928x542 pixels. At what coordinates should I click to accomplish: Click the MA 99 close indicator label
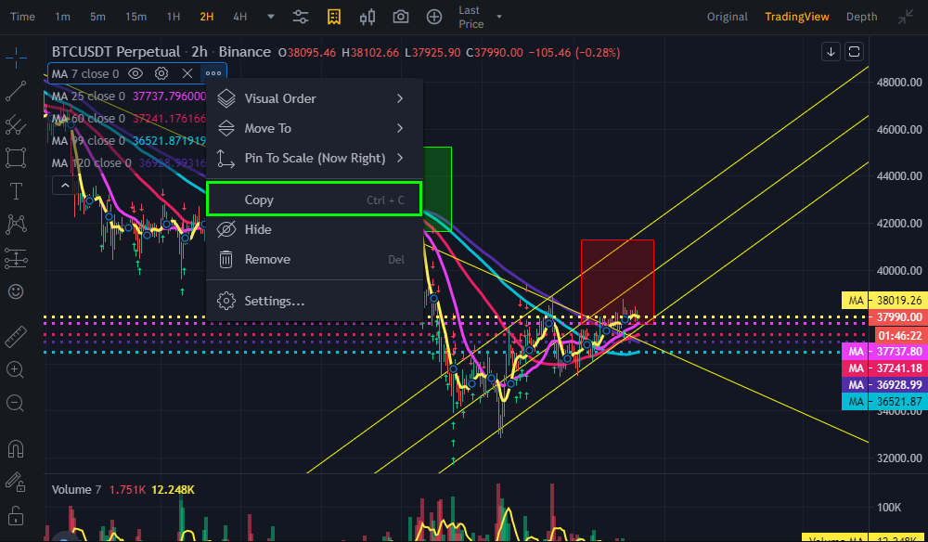tap(88, 141)
